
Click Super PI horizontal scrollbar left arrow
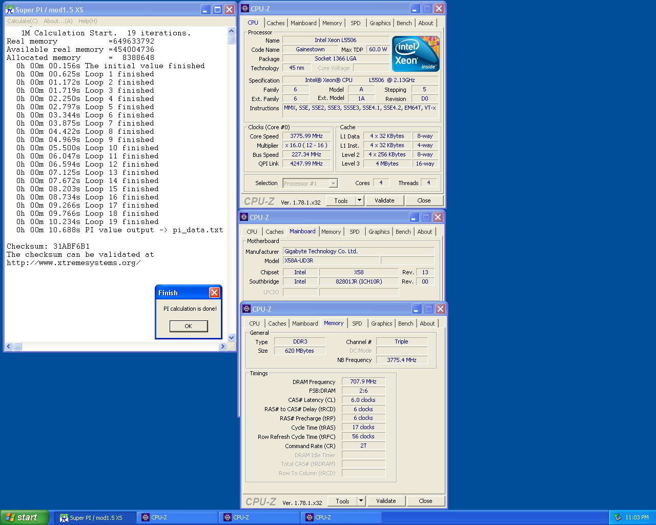point(9,347)
